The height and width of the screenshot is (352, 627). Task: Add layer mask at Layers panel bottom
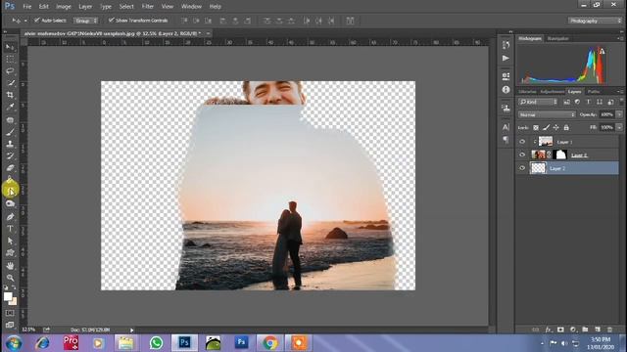pos(560,330)
